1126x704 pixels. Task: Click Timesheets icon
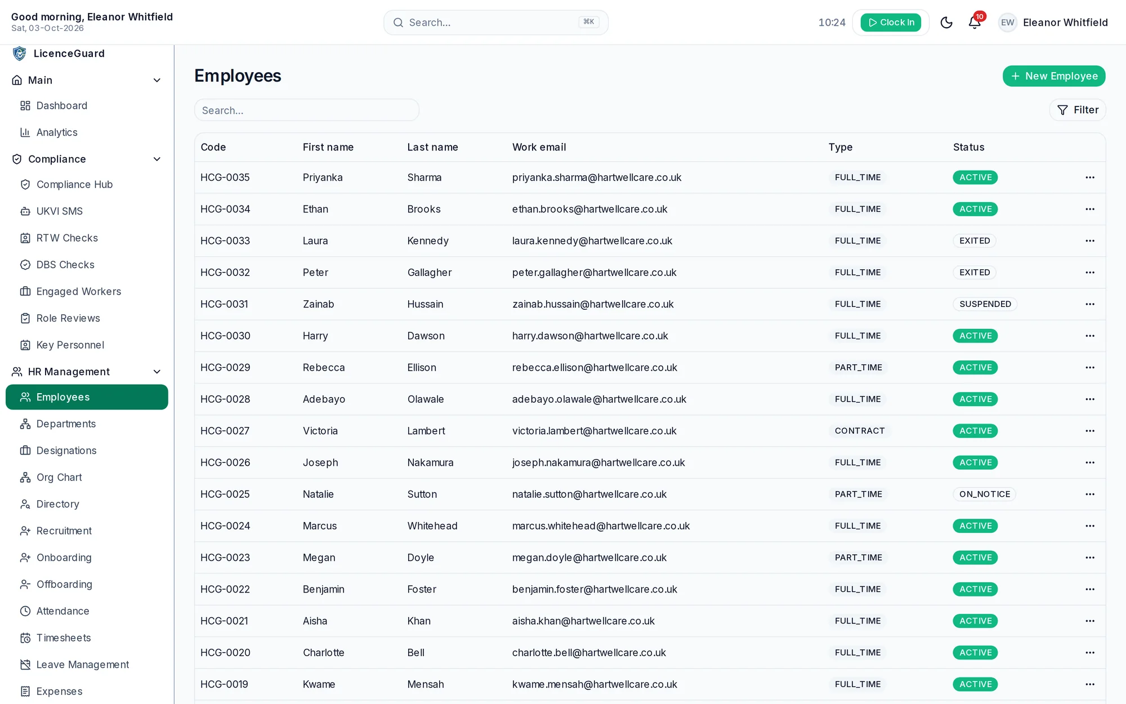pyautogui.click(x=25, y=638)
